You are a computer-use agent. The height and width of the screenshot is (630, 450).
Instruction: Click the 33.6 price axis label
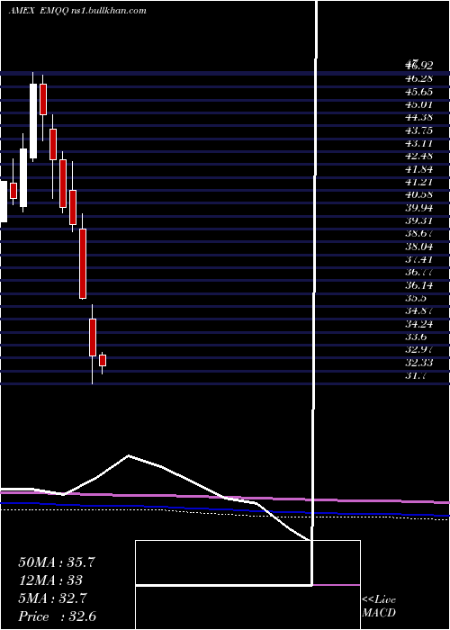tap(416, 337)
